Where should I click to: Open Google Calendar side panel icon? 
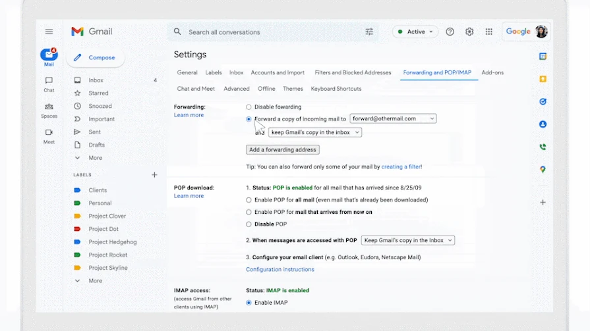point(543,57)
